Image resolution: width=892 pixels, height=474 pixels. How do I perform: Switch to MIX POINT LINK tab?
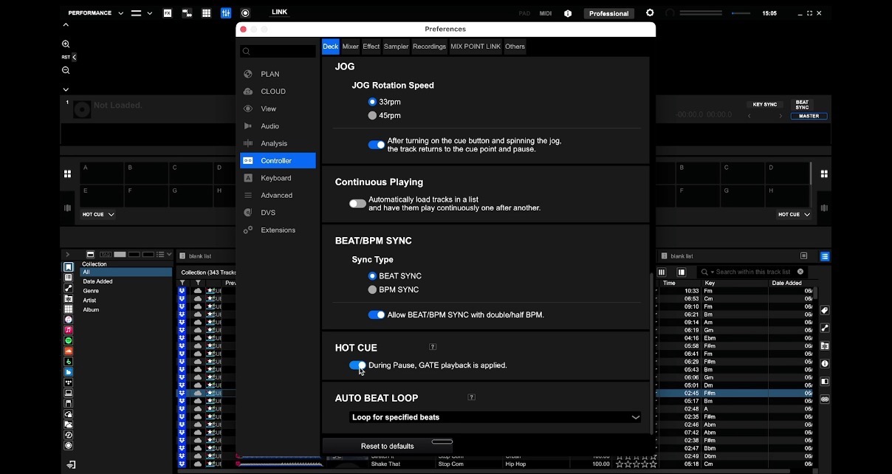(476, 47)
